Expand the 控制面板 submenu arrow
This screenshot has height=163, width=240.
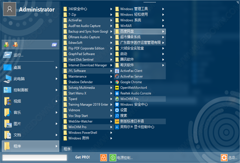(x=57, y=90)
